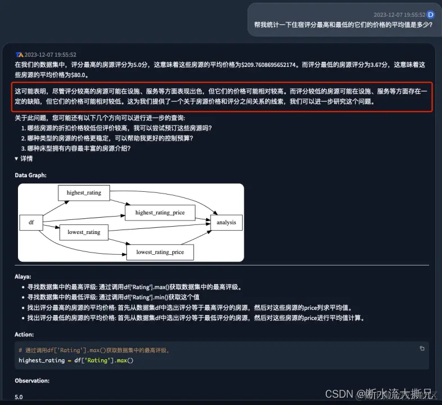Click the TA assistant logo icon
Screen dimensions: 442x405
click(19, 55)
